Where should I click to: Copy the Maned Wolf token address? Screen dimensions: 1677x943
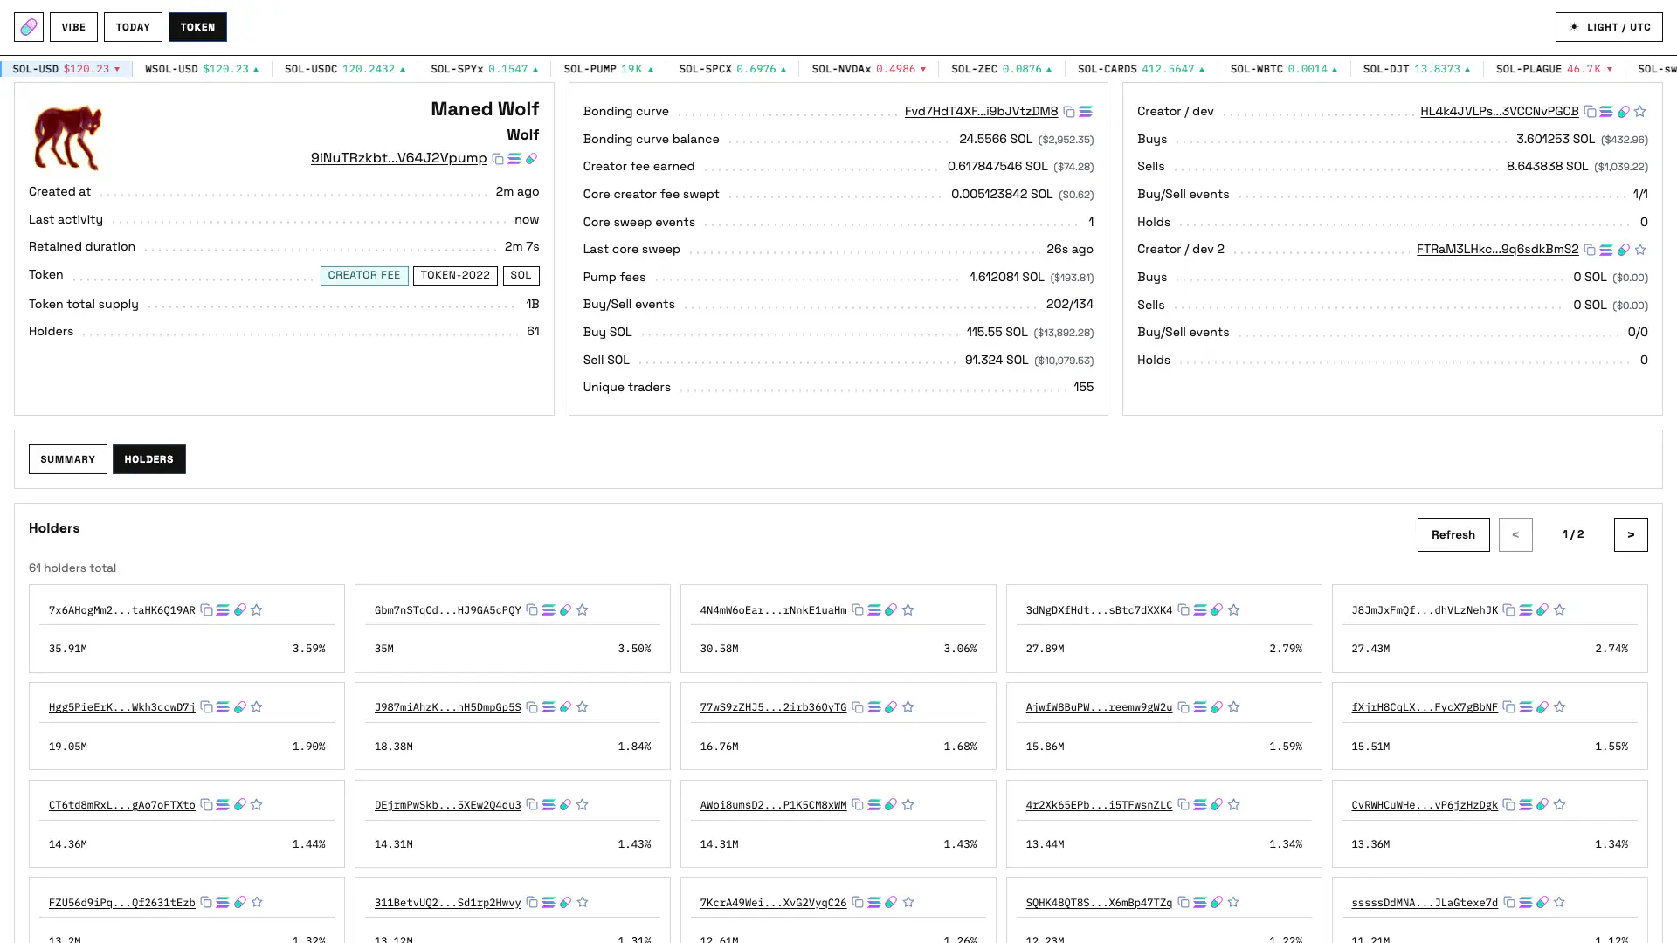[498, 159]
